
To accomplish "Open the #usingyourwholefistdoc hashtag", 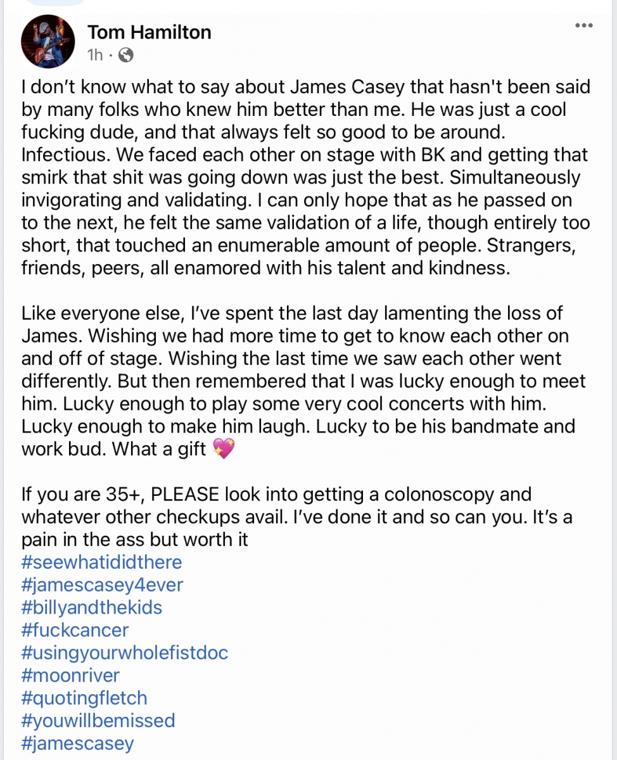I will click(125, 652).
